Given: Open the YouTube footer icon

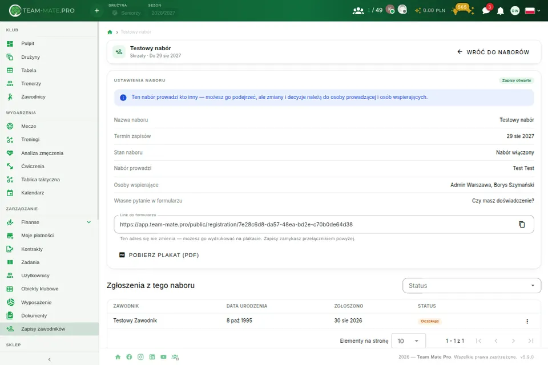Looking at the screenshot, I should (x=163, y=357).
